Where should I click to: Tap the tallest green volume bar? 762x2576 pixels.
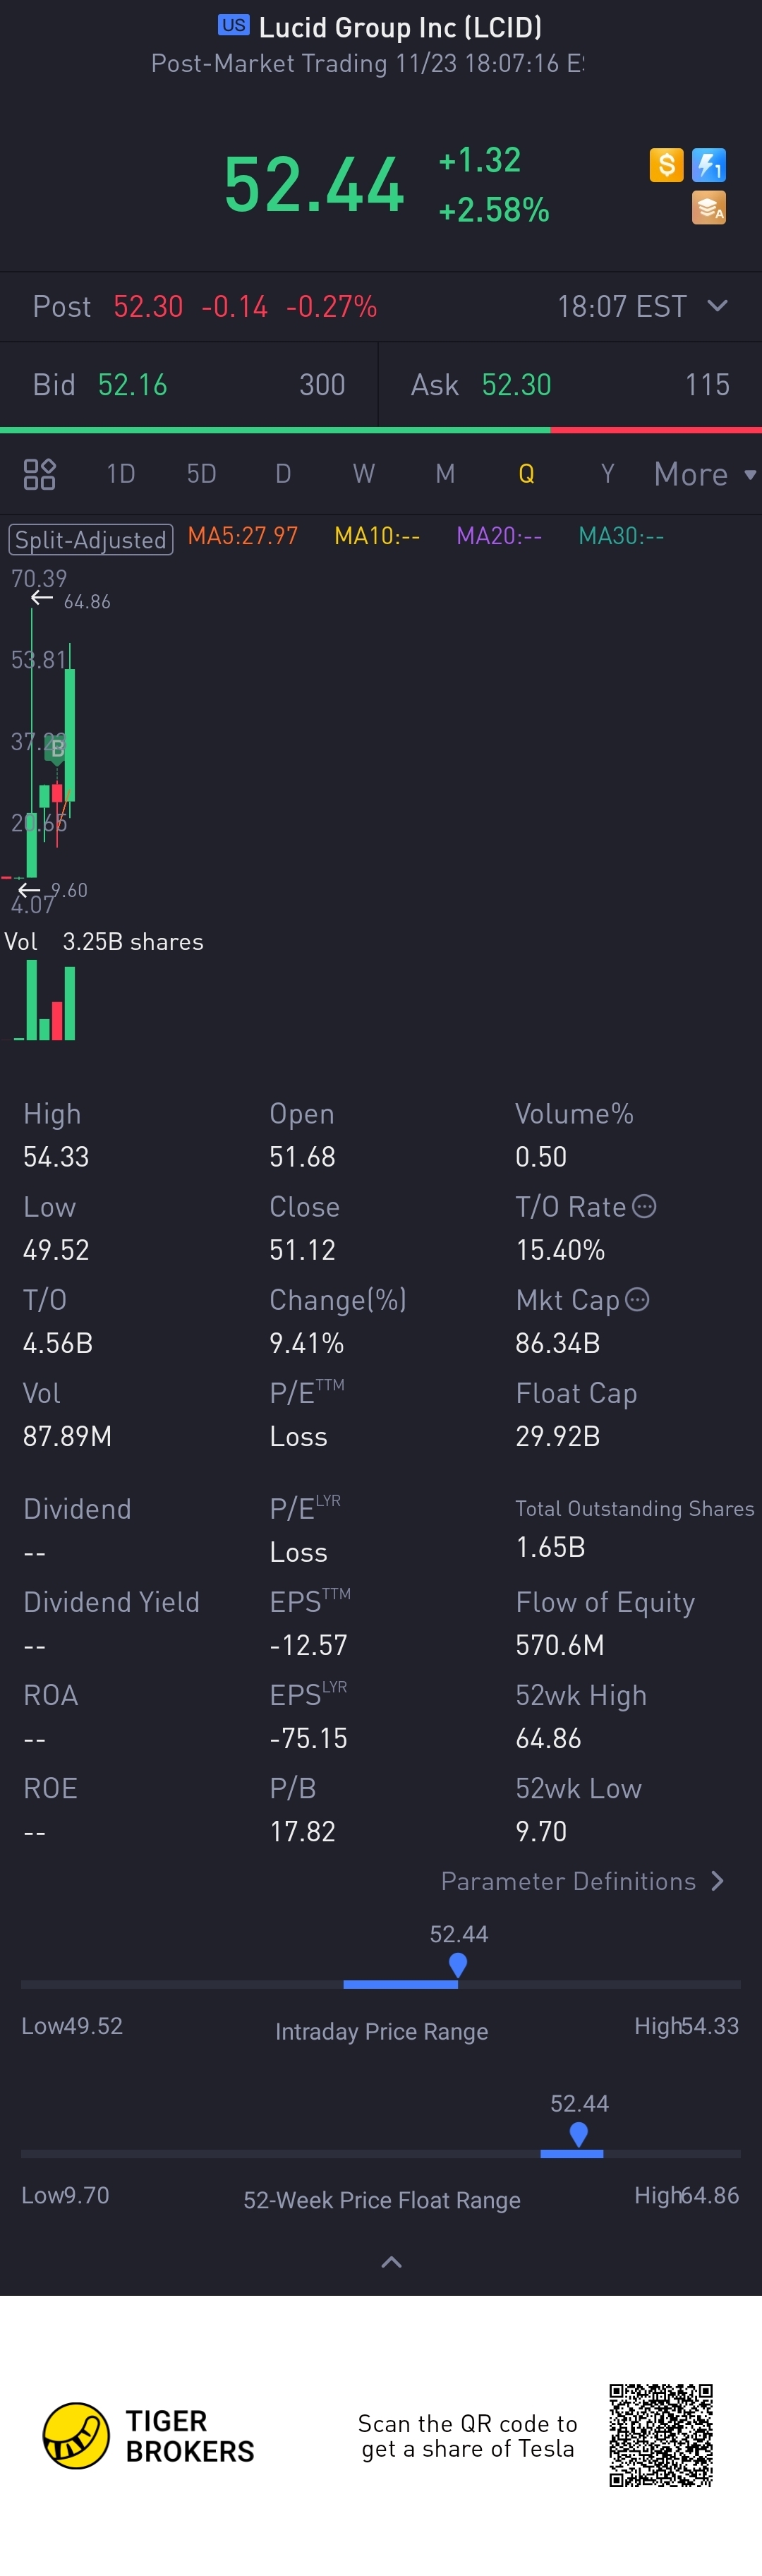[32, 999]
